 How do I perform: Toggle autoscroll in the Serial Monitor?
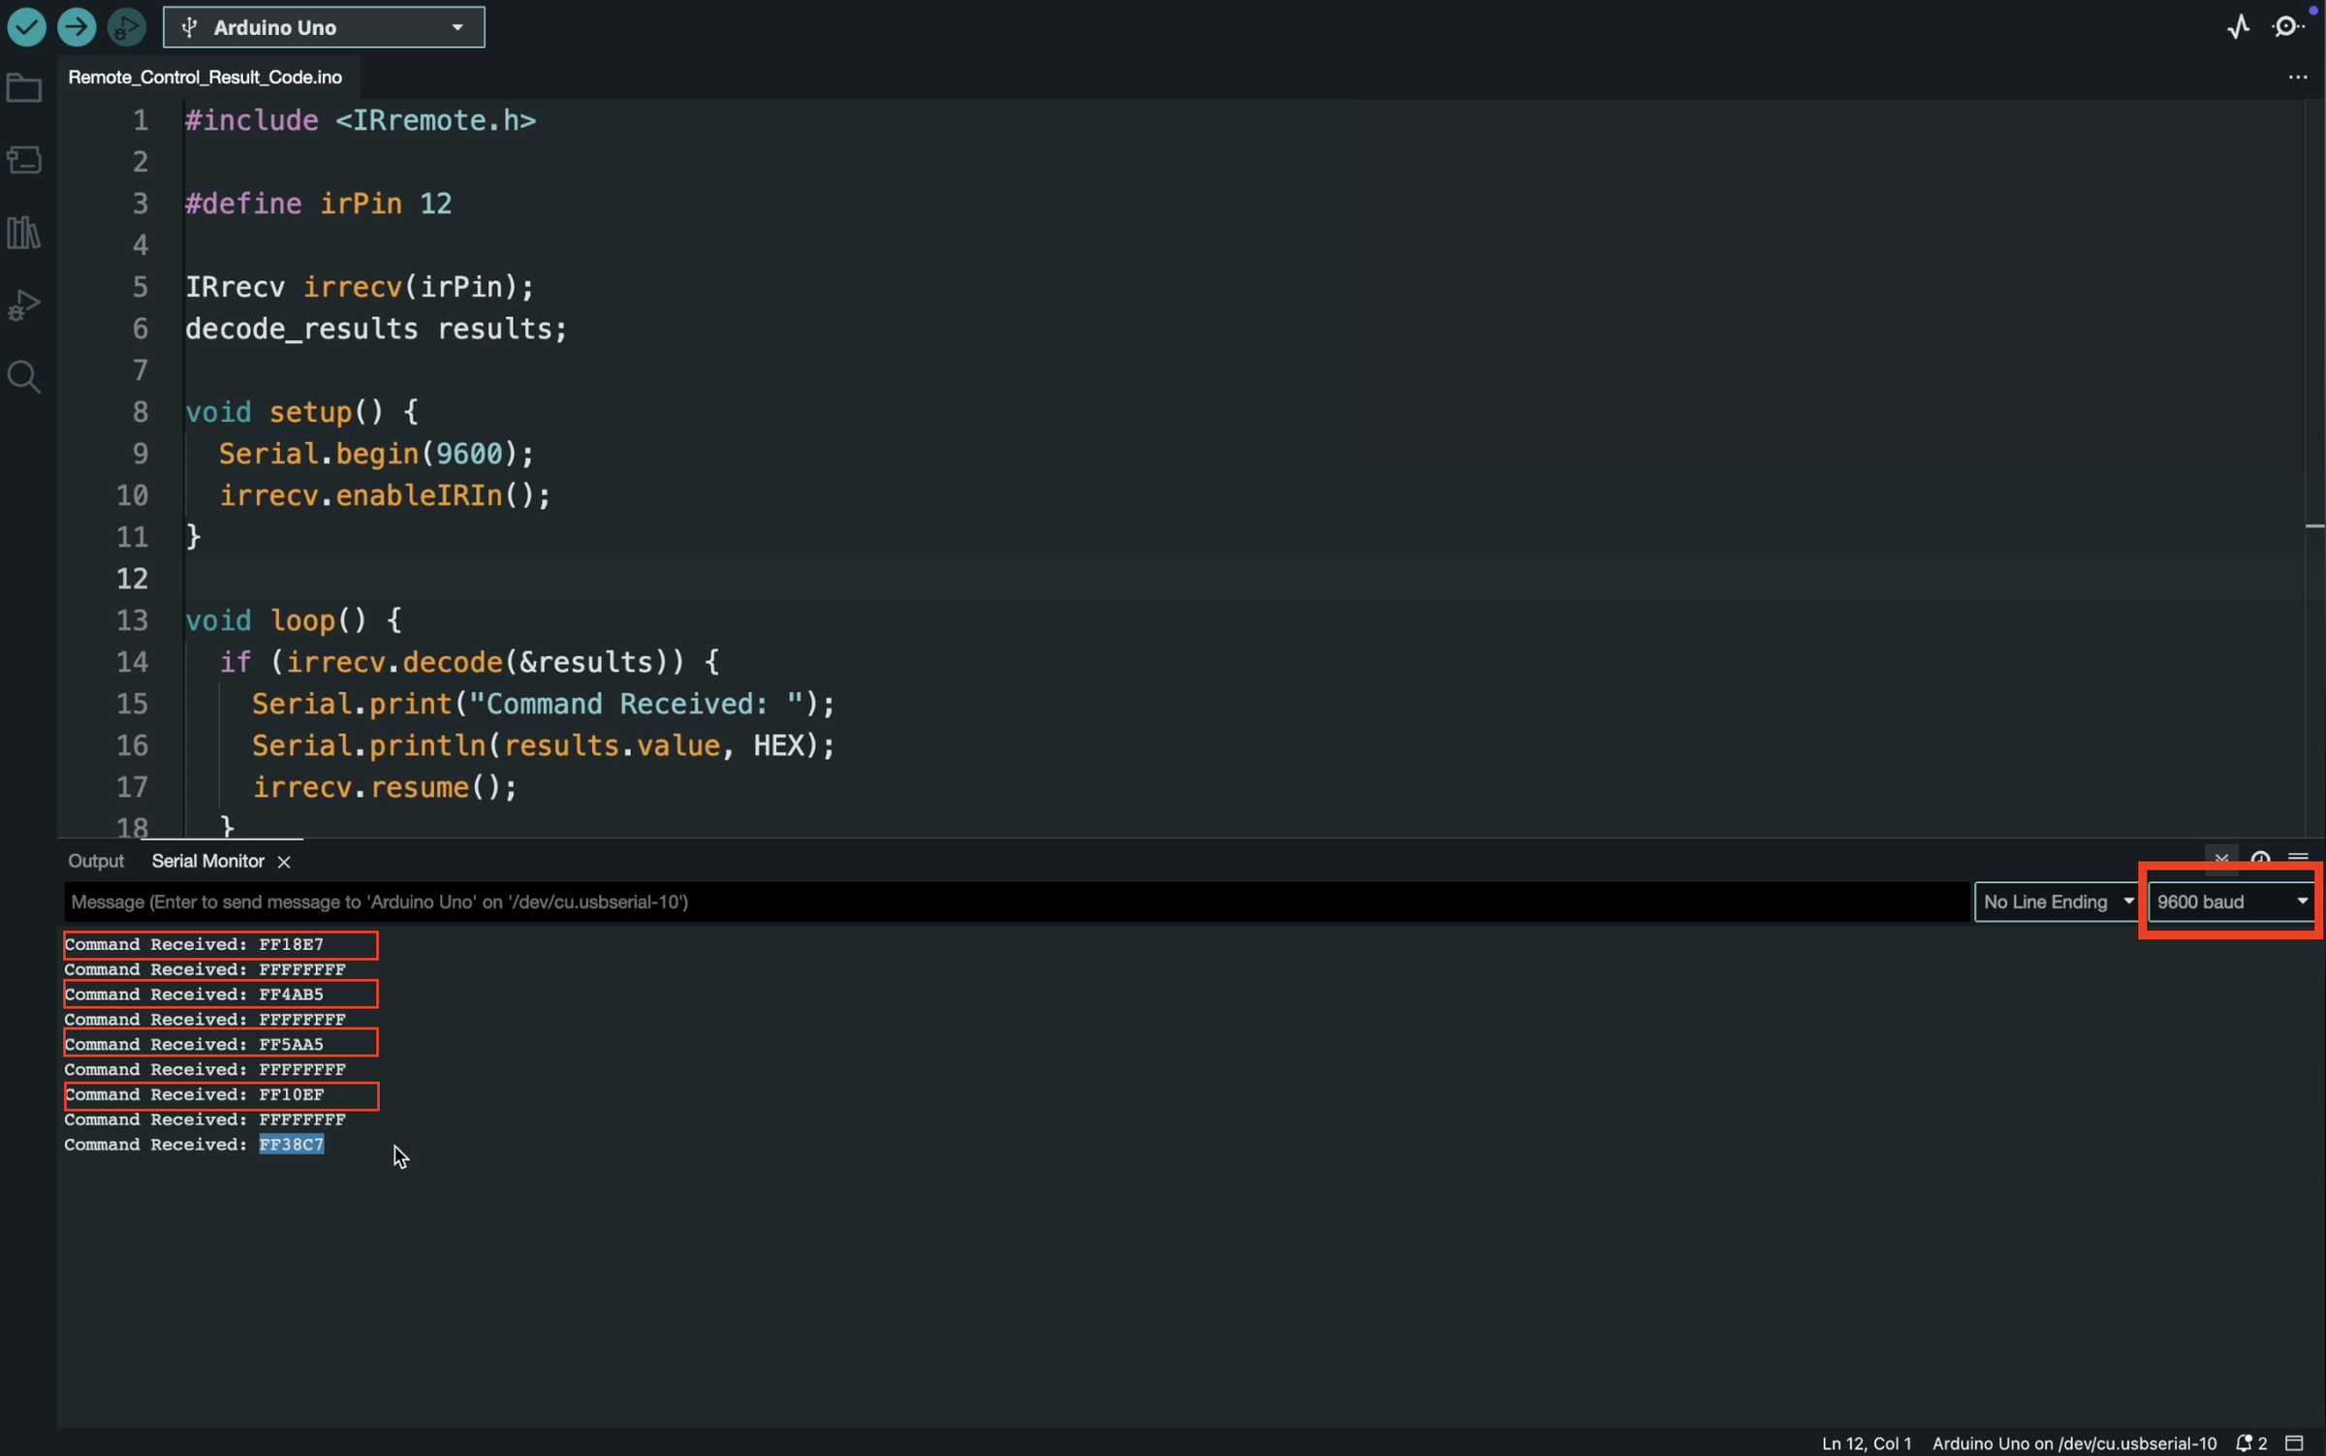pos(2221,860)
